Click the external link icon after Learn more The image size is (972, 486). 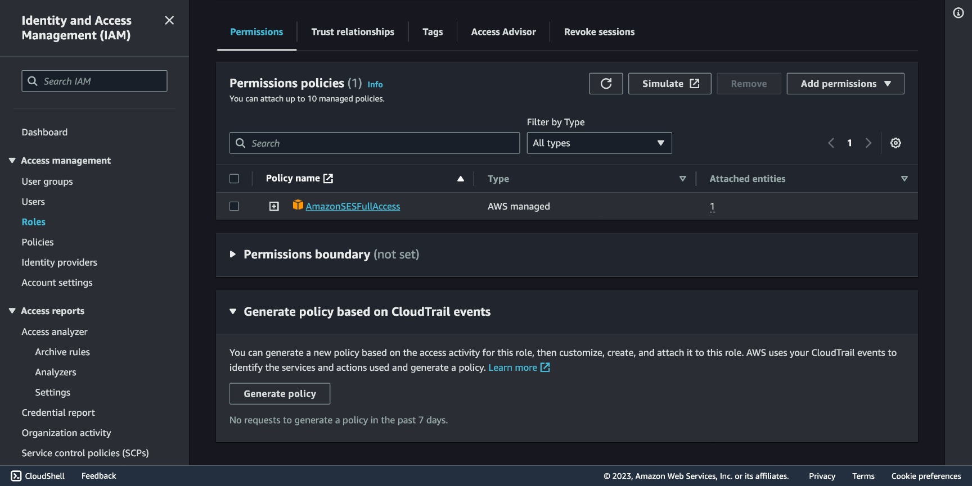click(x=545, y=367)
